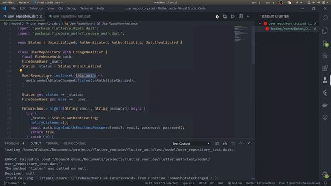Switch to the Debug Console tab

75,144
